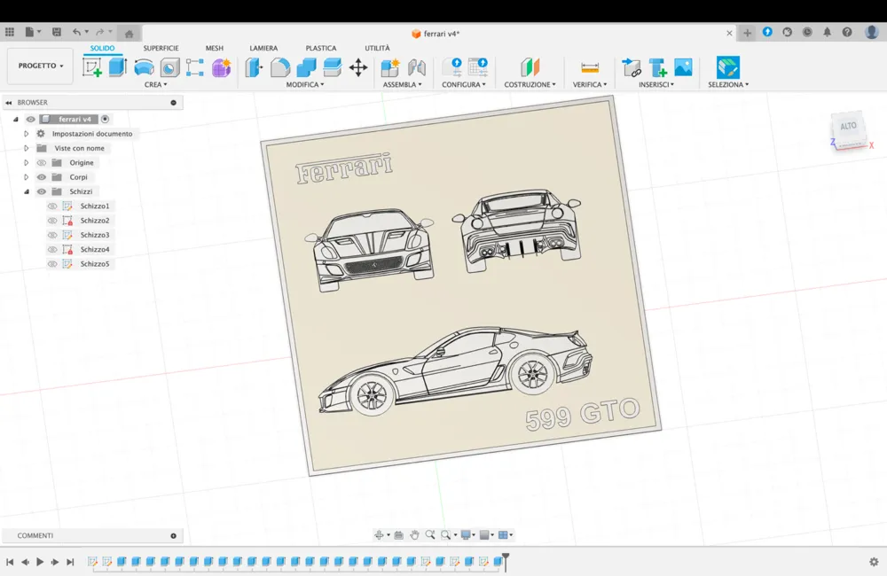
Task: Select the New Component tool
Action: [x=390, y=67]
